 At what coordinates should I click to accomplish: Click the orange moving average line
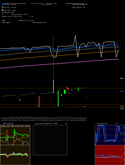59,55
